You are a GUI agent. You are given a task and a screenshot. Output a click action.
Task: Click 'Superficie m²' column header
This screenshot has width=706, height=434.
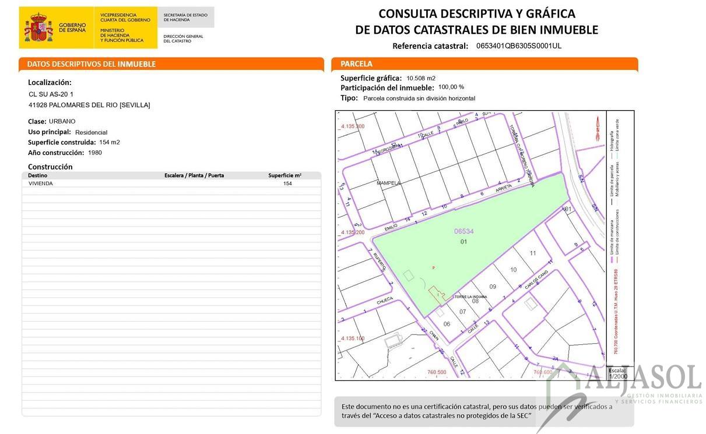click(x=285, y=175)
